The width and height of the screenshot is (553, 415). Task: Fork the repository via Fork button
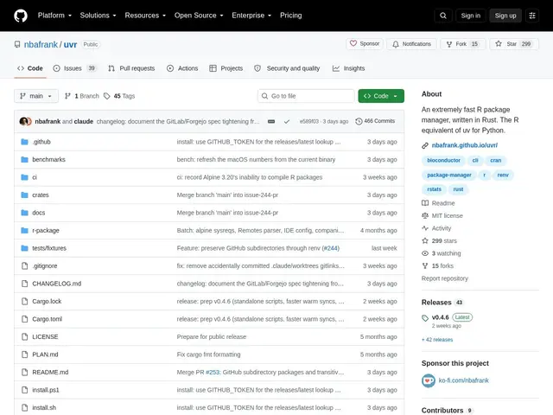click(463, 44)
